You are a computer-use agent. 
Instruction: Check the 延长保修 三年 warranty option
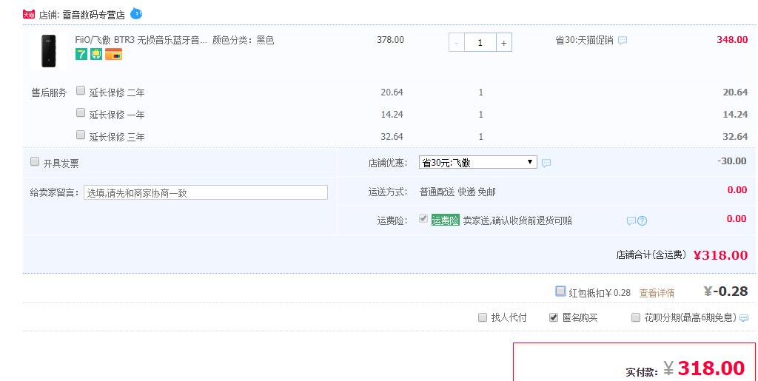(81, 135)
